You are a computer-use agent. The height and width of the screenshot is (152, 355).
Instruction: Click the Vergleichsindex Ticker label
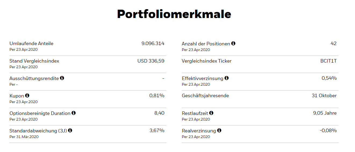[206, 61]
